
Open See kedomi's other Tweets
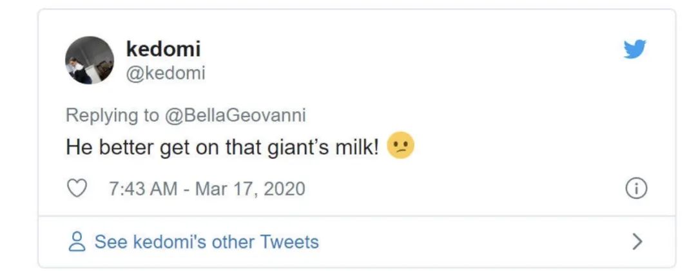pos(206,242)
